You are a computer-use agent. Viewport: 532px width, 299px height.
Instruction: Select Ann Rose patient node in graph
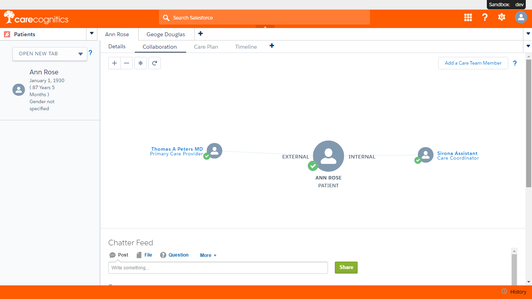pyautogui.click(x=328, y=156)
